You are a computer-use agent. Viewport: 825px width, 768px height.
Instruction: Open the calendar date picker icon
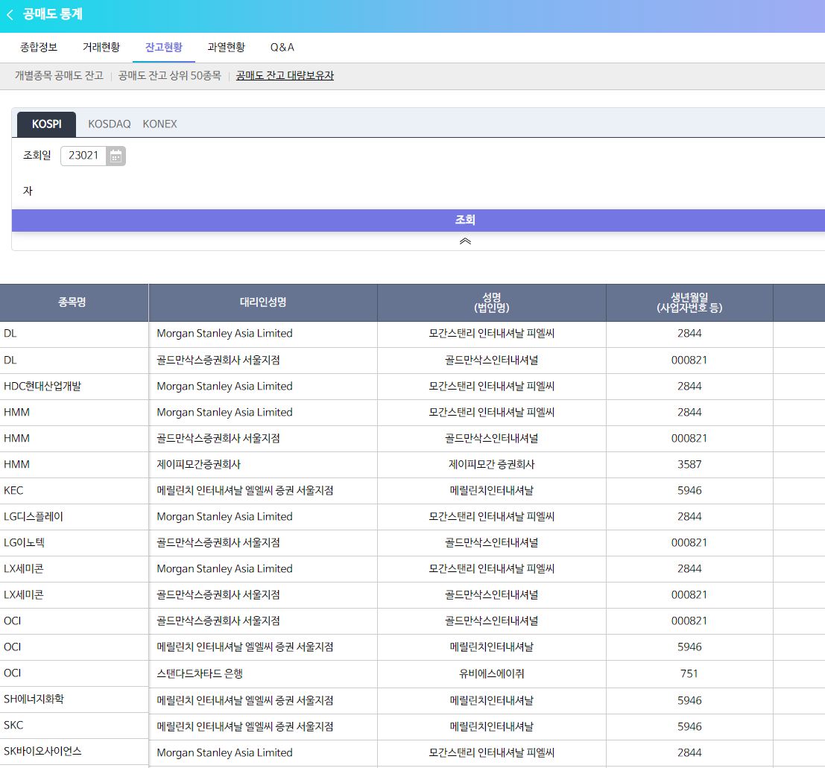click(116, 156)
